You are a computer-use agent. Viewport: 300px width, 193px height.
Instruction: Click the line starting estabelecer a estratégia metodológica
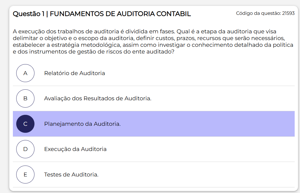point(153,45)
